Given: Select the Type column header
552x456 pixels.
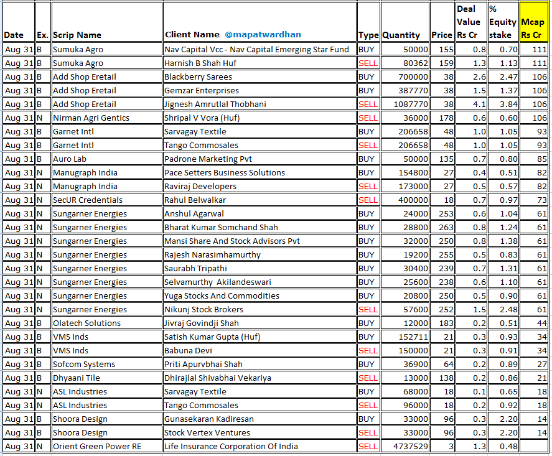Looking at the screenshot, I should point(368,22).
